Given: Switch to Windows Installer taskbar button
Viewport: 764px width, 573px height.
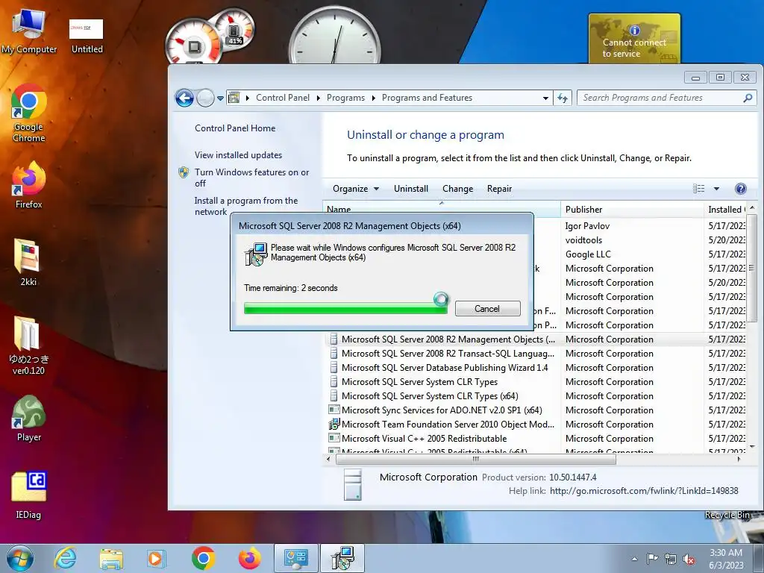Looking at the screenshot, I should [342, 558].
